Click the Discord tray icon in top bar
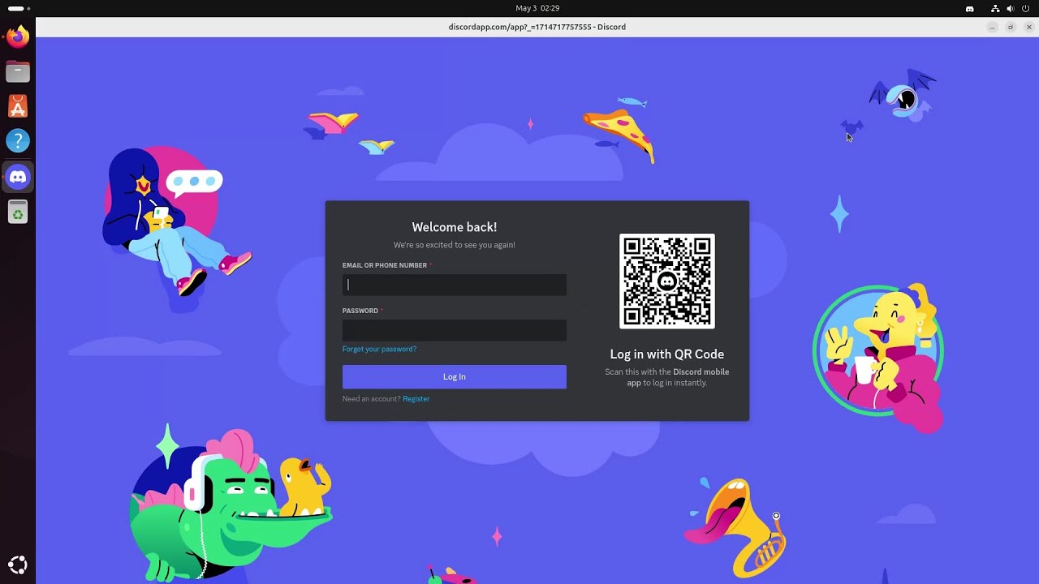1039x584 pixels. pyautogui.click(x=969, y=8)
